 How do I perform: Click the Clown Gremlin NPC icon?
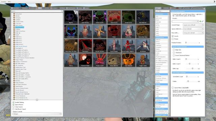point(100,17)
